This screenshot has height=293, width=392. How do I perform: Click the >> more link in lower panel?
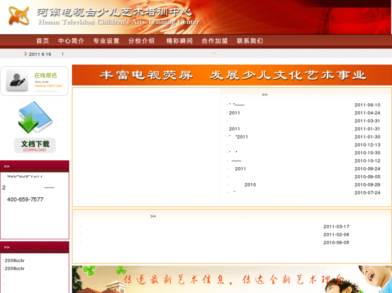153,216
